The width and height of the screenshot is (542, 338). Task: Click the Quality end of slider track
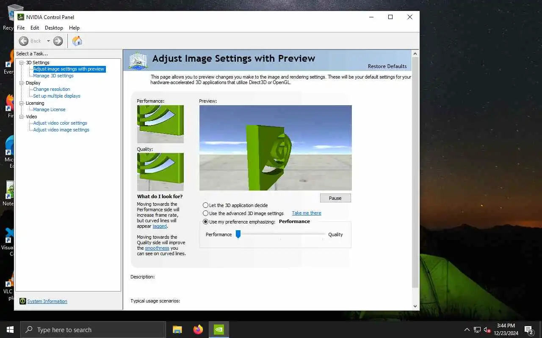323,234
